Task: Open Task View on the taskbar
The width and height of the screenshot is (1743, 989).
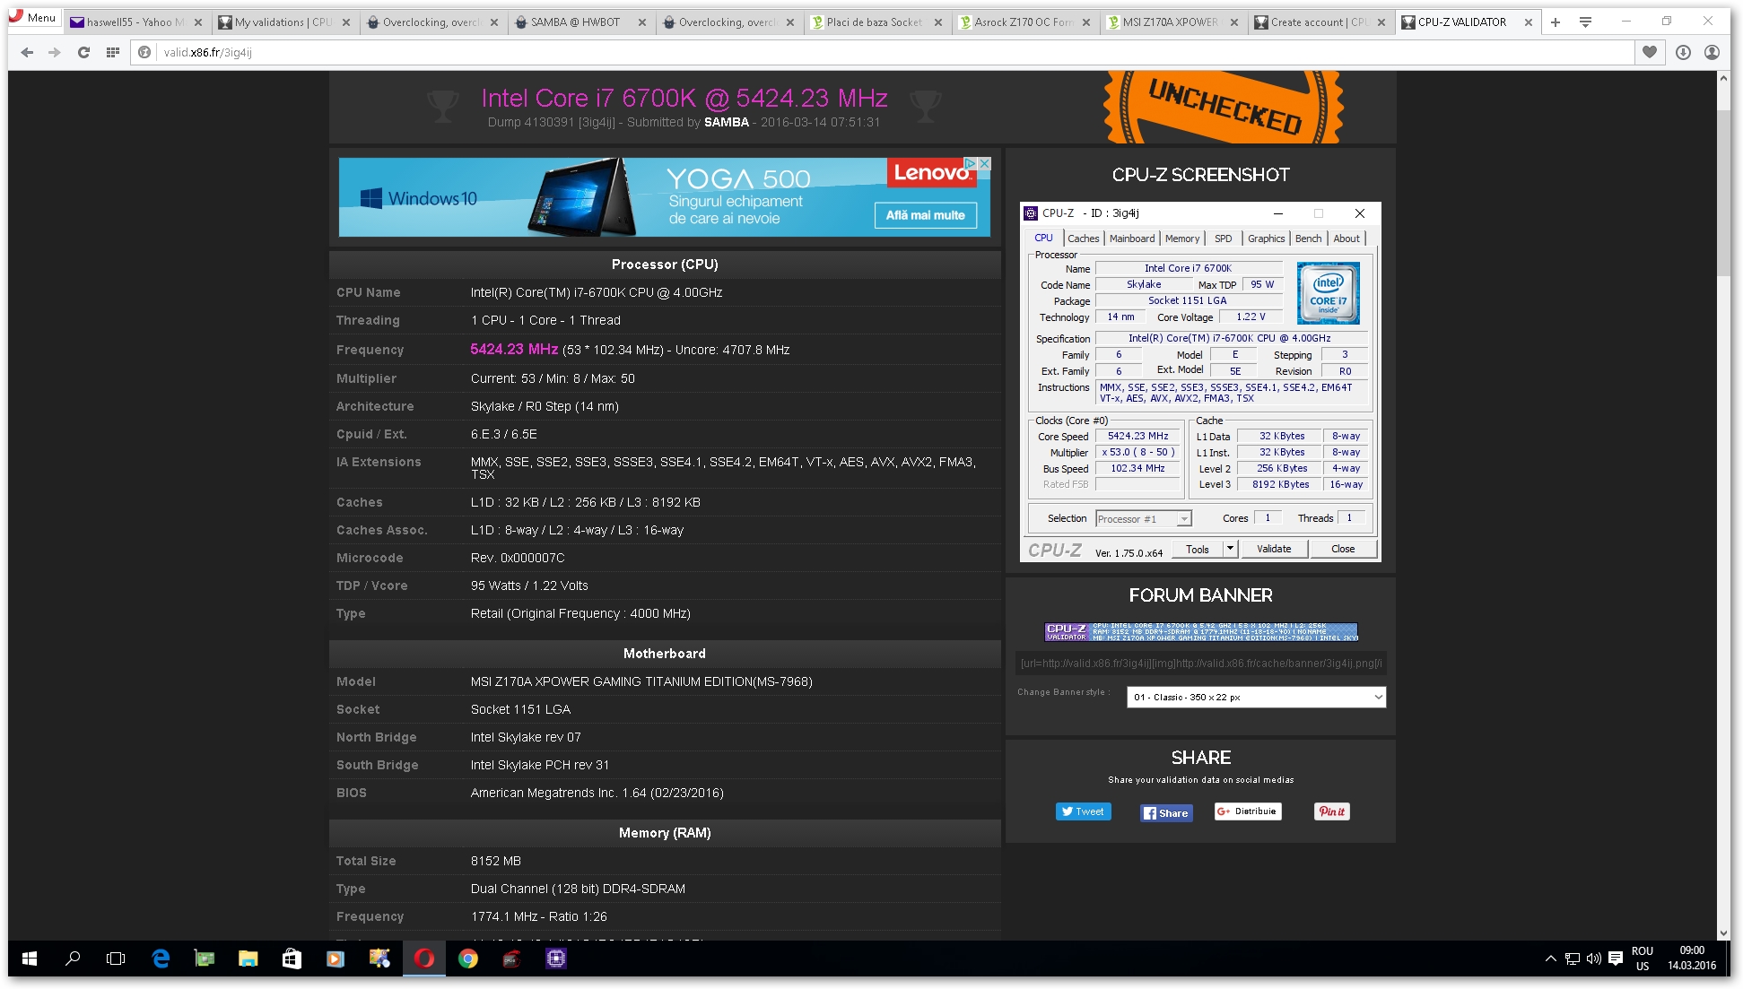Action: click(x=116, y=959)
